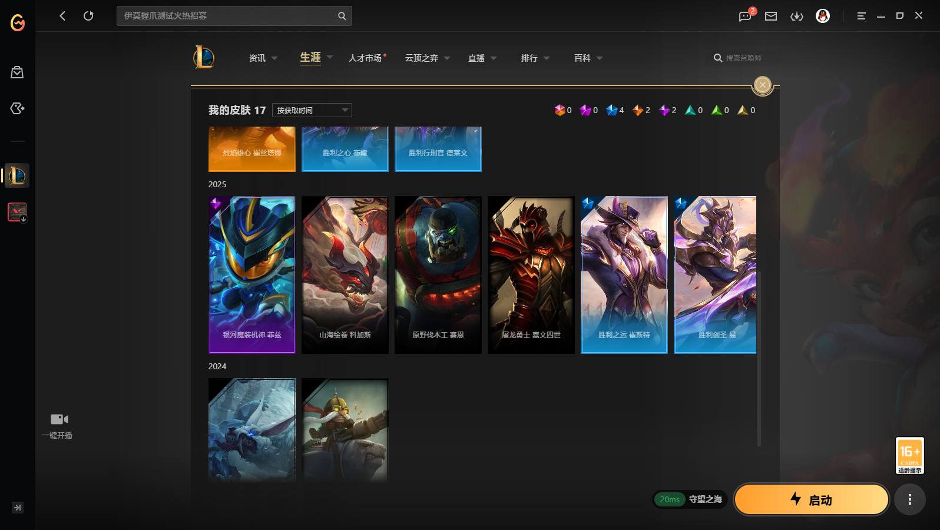Open the 守望之海 server selector
Screen dimensions: 940x530
click(x=706, y=499)
